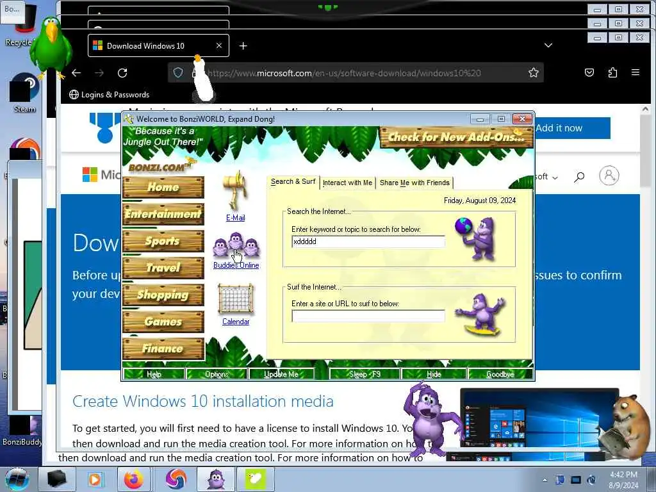Click the Help button in BonziWORLD

(154, 374)
